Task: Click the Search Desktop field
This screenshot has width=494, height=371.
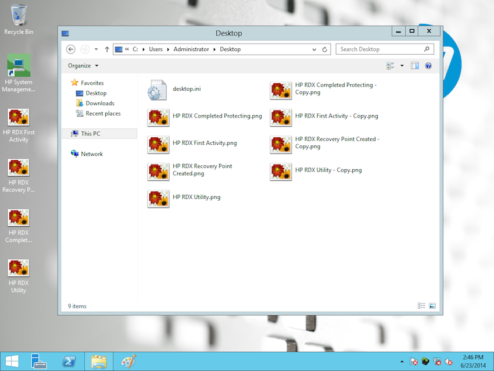Action: pyautogui.click(x=385, y=49)
